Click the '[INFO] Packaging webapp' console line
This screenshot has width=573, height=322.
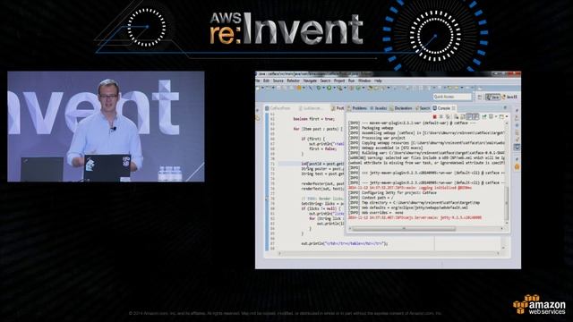[371, 128]
